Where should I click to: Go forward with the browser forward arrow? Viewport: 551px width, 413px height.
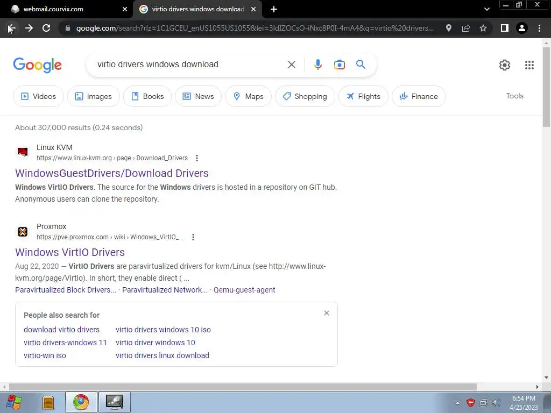click(29, 28)
